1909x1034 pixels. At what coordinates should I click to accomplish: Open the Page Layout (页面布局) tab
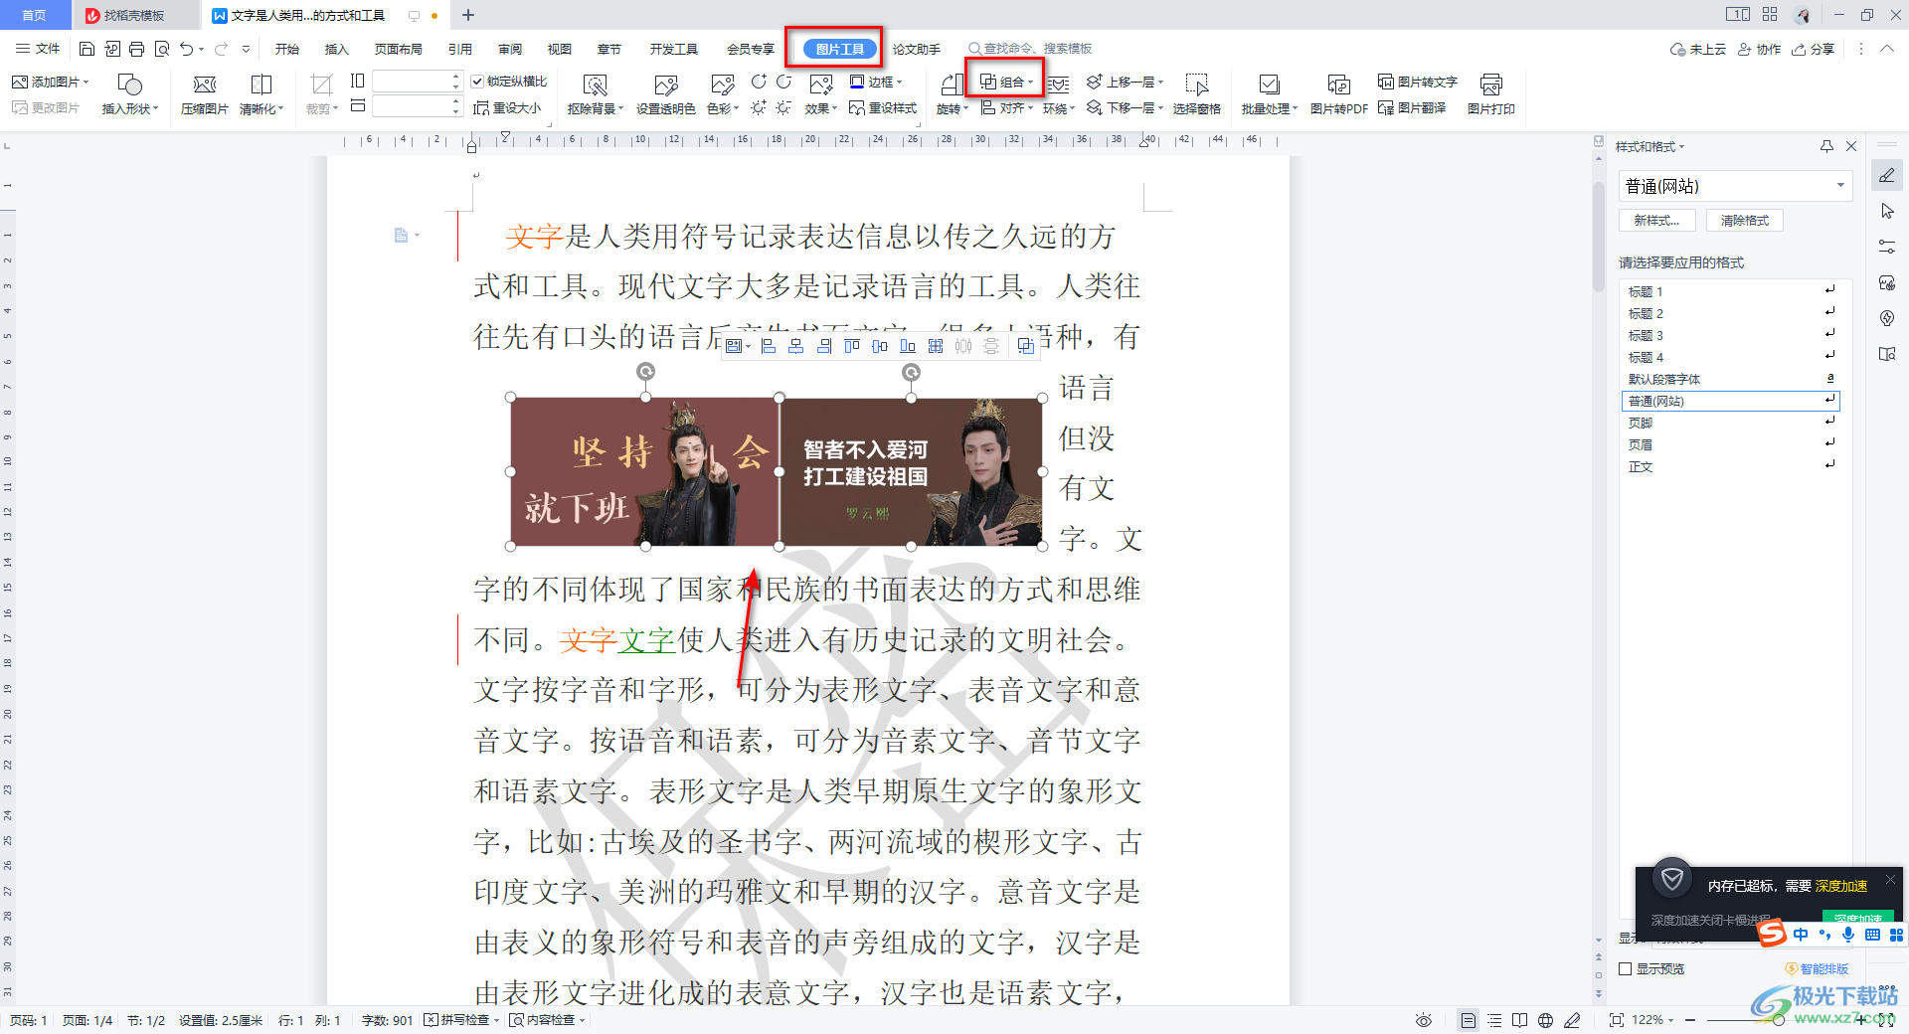(x=399, y=49)
